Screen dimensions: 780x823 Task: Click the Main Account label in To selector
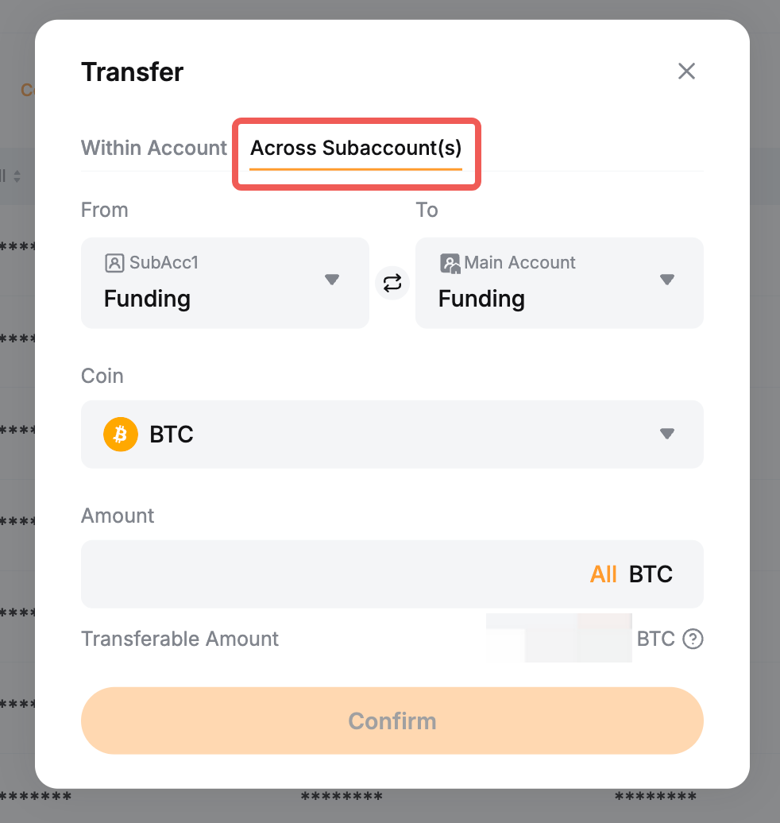[x=519, y=263]
